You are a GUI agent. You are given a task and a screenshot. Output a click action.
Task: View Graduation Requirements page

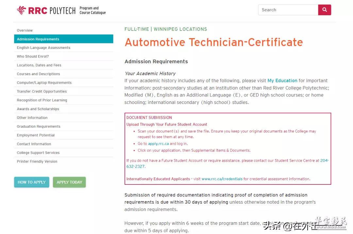39,126
